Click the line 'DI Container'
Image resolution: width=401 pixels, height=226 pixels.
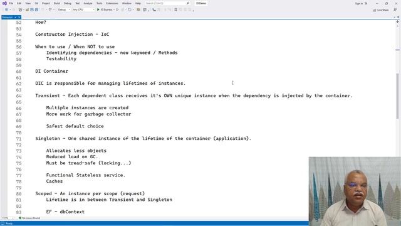coord(51,71)
